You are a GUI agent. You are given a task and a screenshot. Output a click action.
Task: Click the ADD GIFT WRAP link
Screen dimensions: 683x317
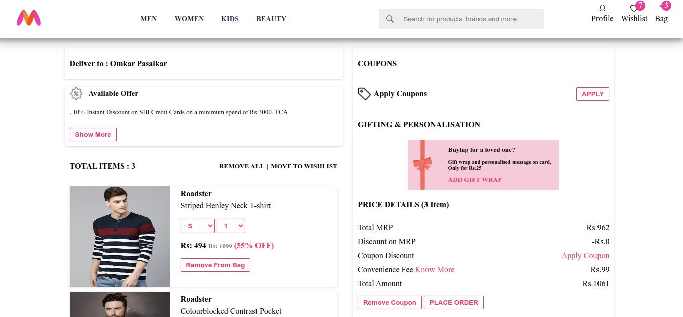(475, 180)
